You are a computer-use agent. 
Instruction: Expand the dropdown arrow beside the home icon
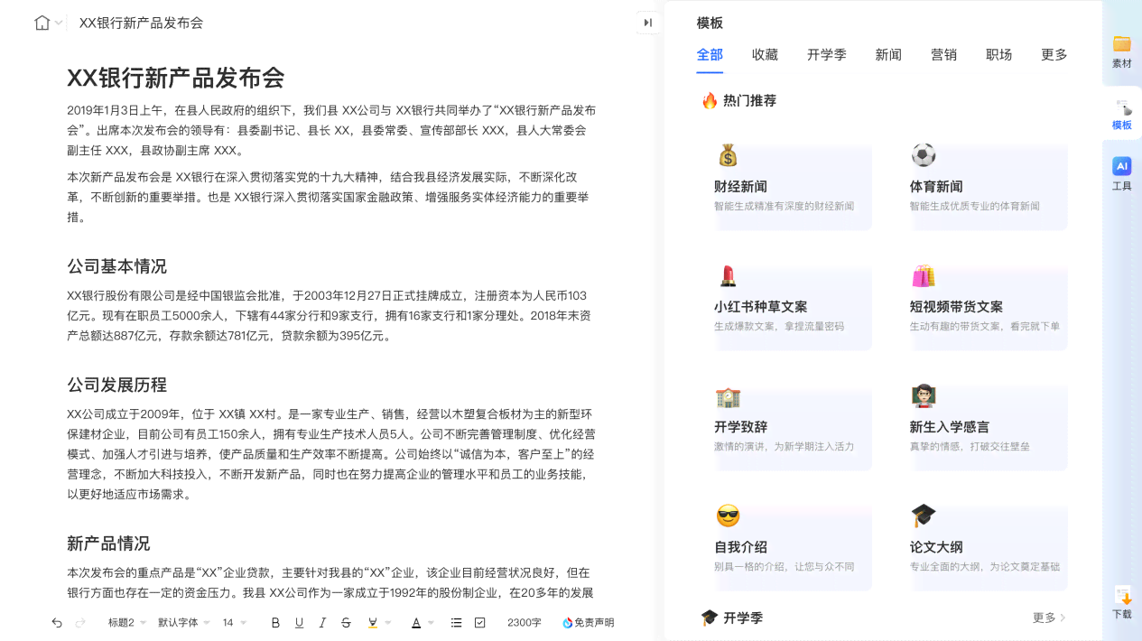59,23
